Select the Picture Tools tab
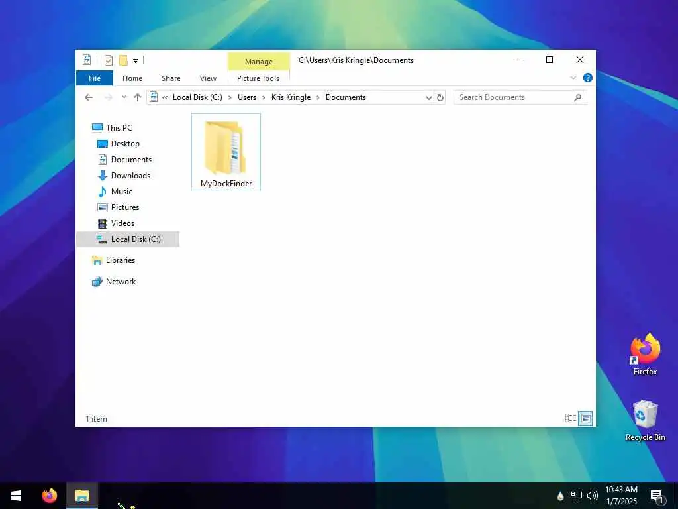 point(258,78)
